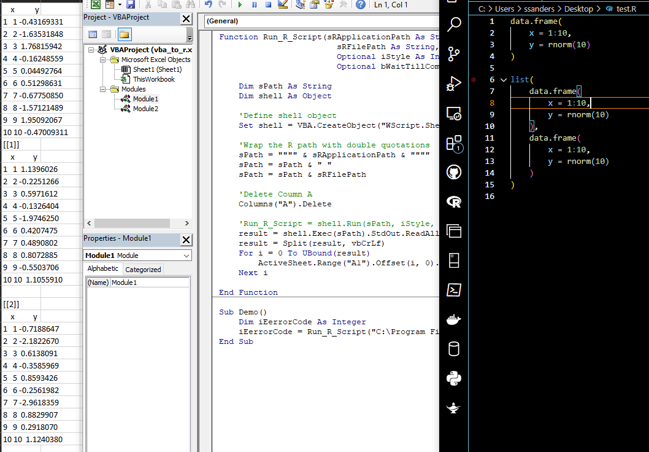The height and width of the screenshot is (452, 649).
Task: Toggle Design Mode in VBA toolbar
Action: [283, 5]
